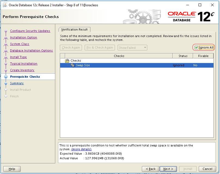Go to Database Installation Options step
Image resolution: width=220 pixels, height=174 pixels.
pos(31,50)
